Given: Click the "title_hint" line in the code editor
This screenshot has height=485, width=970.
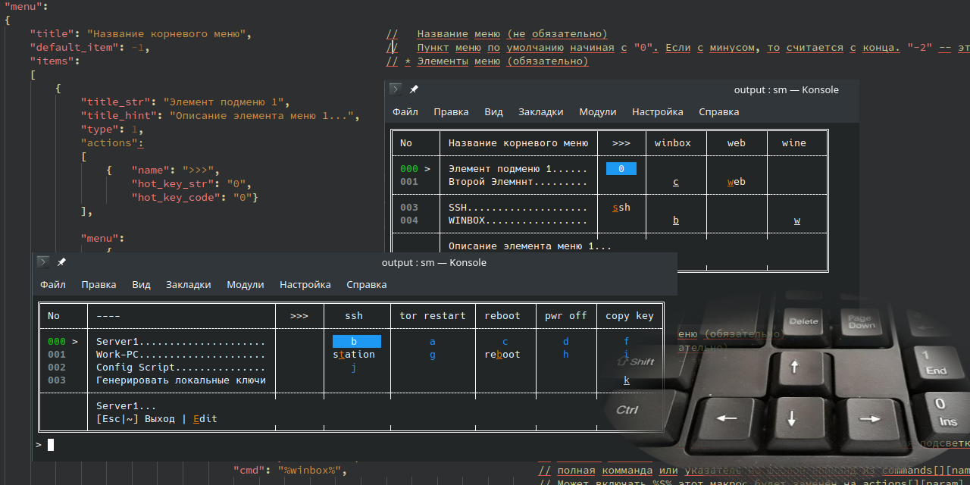Looking at the screenshot, I should (x=220, y=116).
